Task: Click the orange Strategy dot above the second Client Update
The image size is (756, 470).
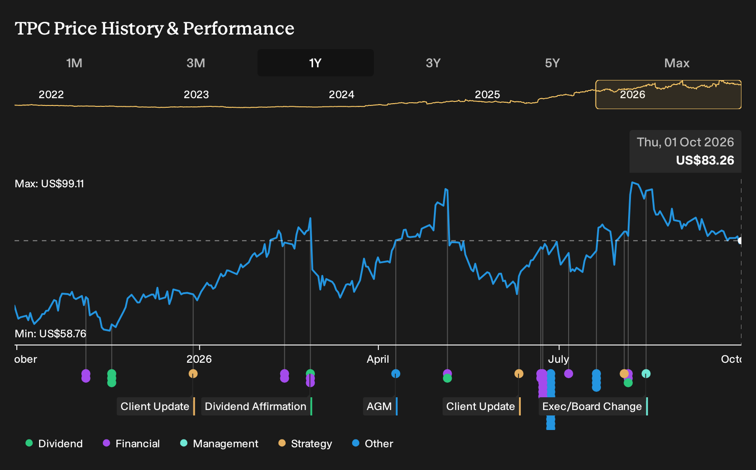Action: [x=519, y=374]
